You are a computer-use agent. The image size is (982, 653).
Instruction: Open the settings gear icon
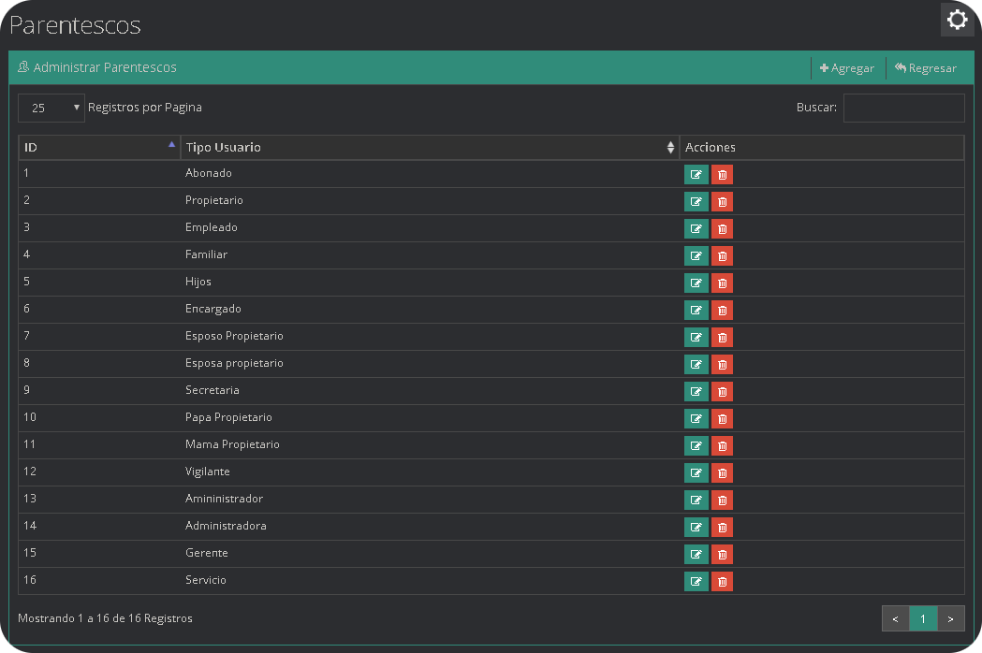957,20
